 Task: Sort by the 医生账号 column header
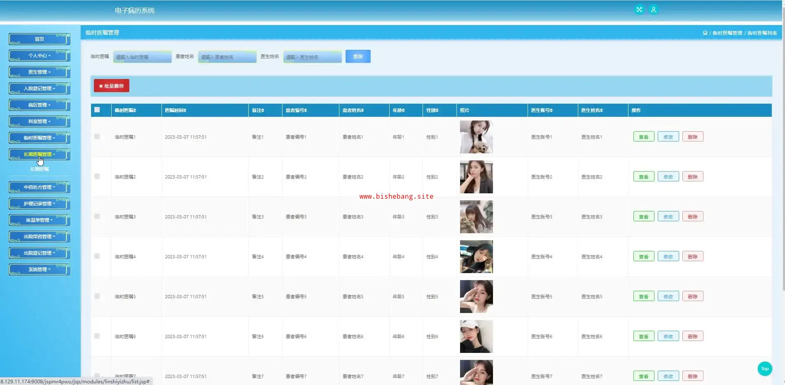542,110
